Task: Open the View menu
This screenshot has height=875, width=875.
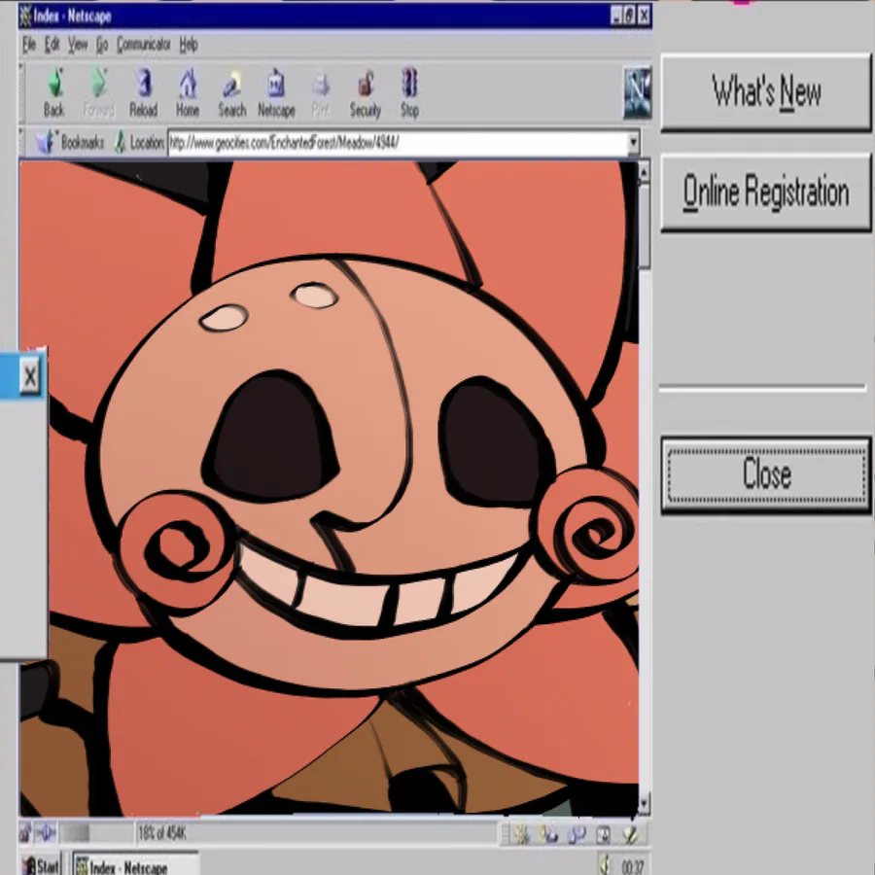Action: pyautogui.click(x=78, y=45)
